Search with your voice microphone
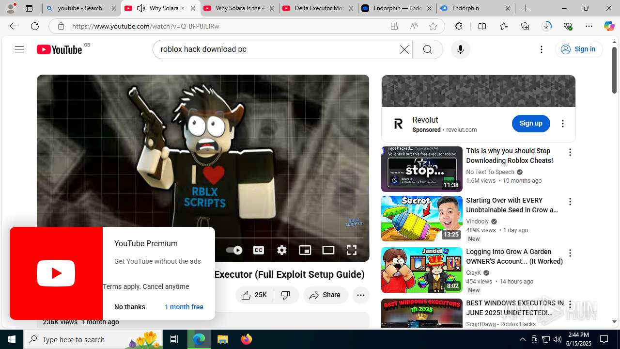 pyautogui.click(x=460, y=49)
